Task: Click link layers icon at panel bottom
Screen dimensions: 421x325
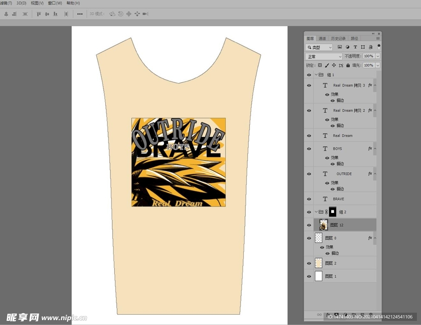Action: pos(319,315)
